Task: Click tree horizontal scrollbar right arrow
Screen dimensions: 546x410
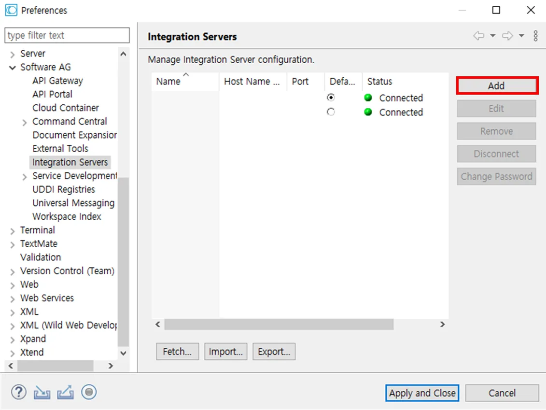Action: (111, 366)
